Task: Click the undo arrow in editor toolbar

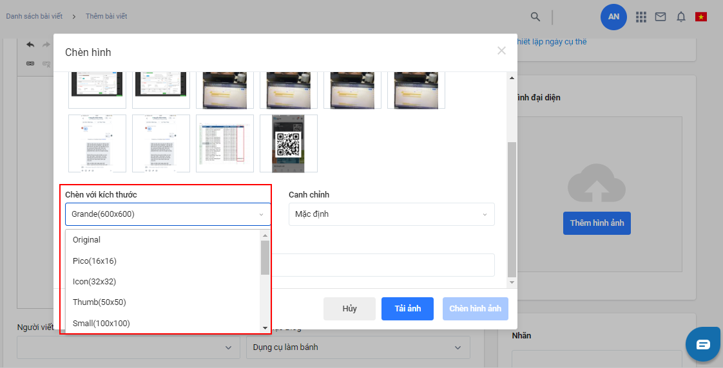Action: 30,44
